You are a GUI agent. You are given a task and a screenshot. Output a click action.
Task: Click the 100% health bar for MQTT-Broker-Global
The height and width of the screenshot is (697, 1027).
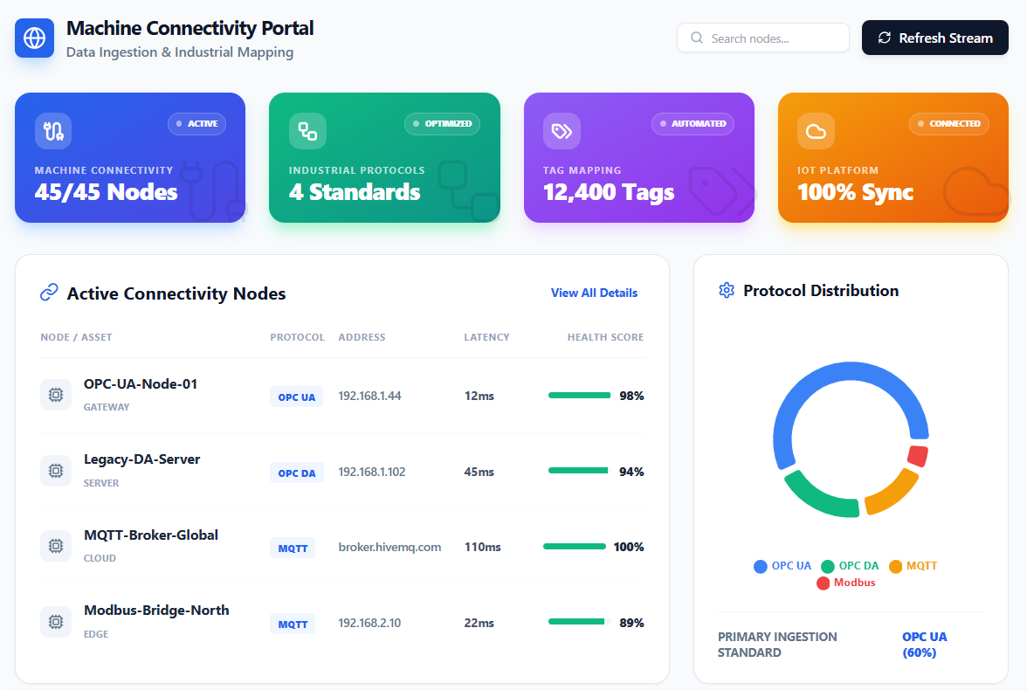pos(575,547)
